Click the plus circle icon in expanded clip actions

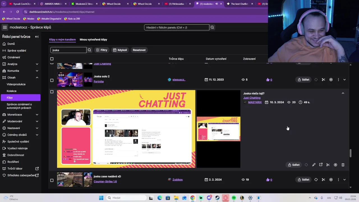point(335,165)
